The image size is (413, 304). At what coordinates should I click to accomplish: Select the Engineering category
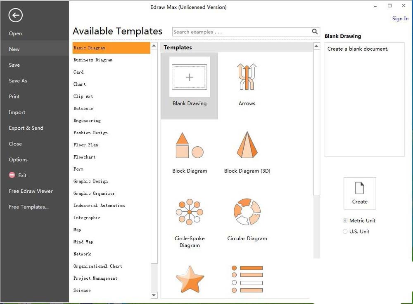click(87, 121)
